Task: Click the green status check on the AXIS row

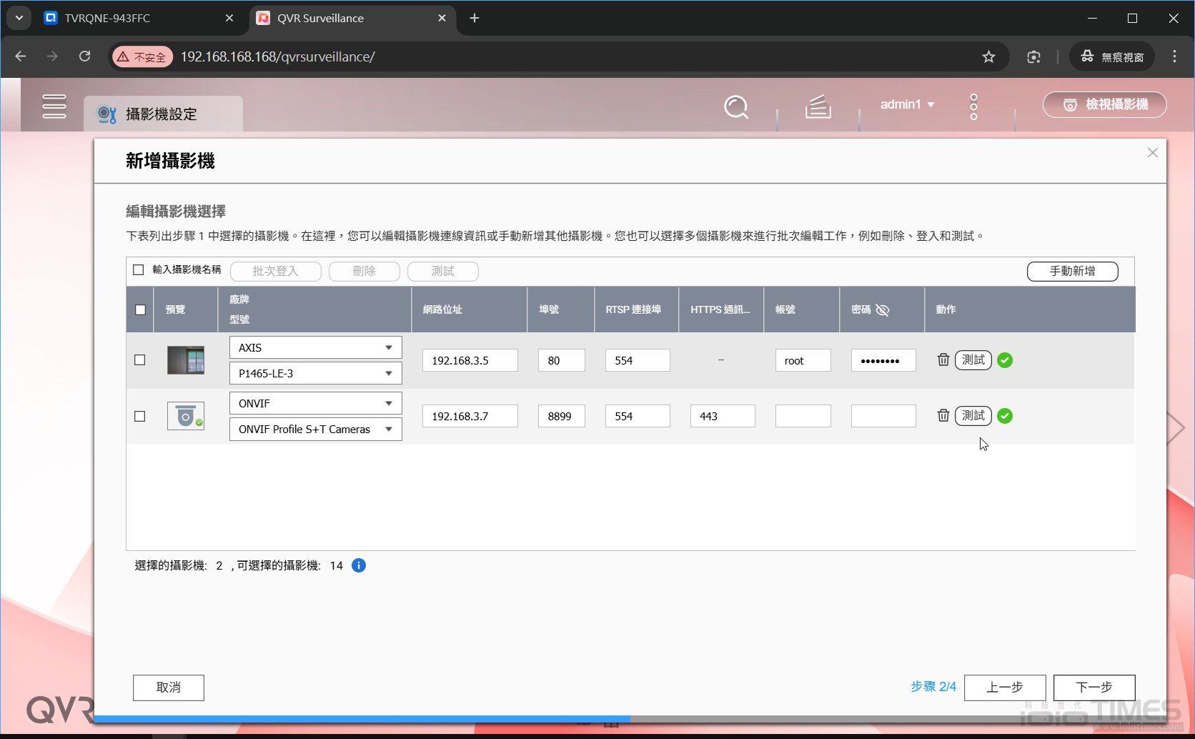Action: point(1005,360)
